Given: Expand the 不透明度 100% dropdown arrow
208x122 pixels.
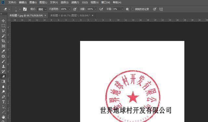Looking at the screenshot, I should [x=69, y=9].
